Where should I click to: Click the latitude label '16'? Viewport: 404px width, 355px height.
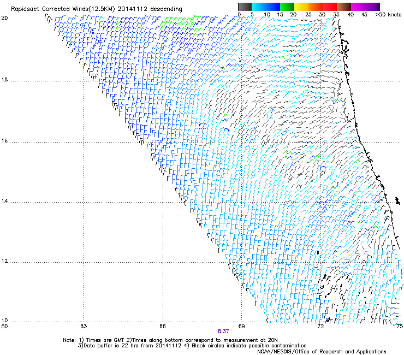tap(4, 141)
